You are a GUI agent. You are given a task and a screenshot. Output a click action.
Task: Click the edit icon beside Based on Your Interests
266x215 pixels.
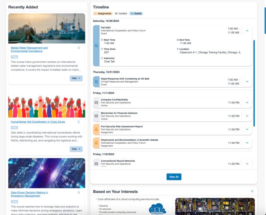point(252,191)
